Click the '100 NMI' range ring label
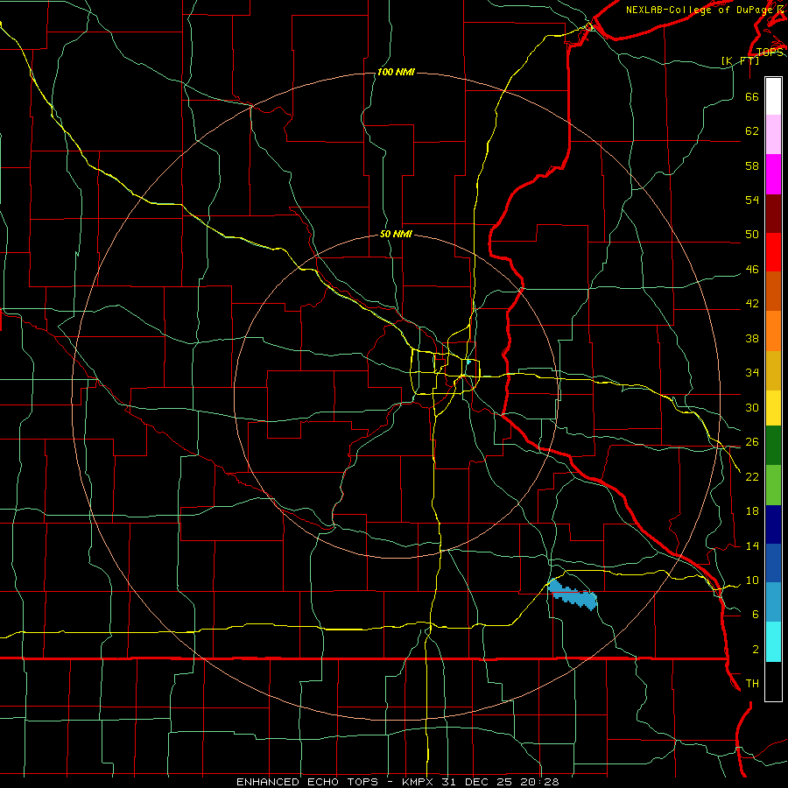Screen dimensions: 788x788 coord(396,72)
